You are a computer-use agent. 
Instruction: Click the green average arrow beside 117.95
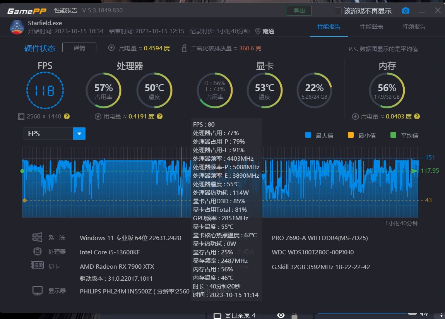click(414, 171)
